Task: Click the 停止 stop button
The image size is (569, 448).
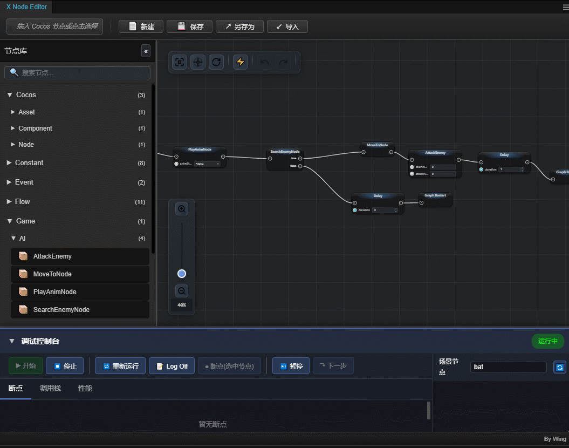Action: pyautogui.click(x=65, y=366)
